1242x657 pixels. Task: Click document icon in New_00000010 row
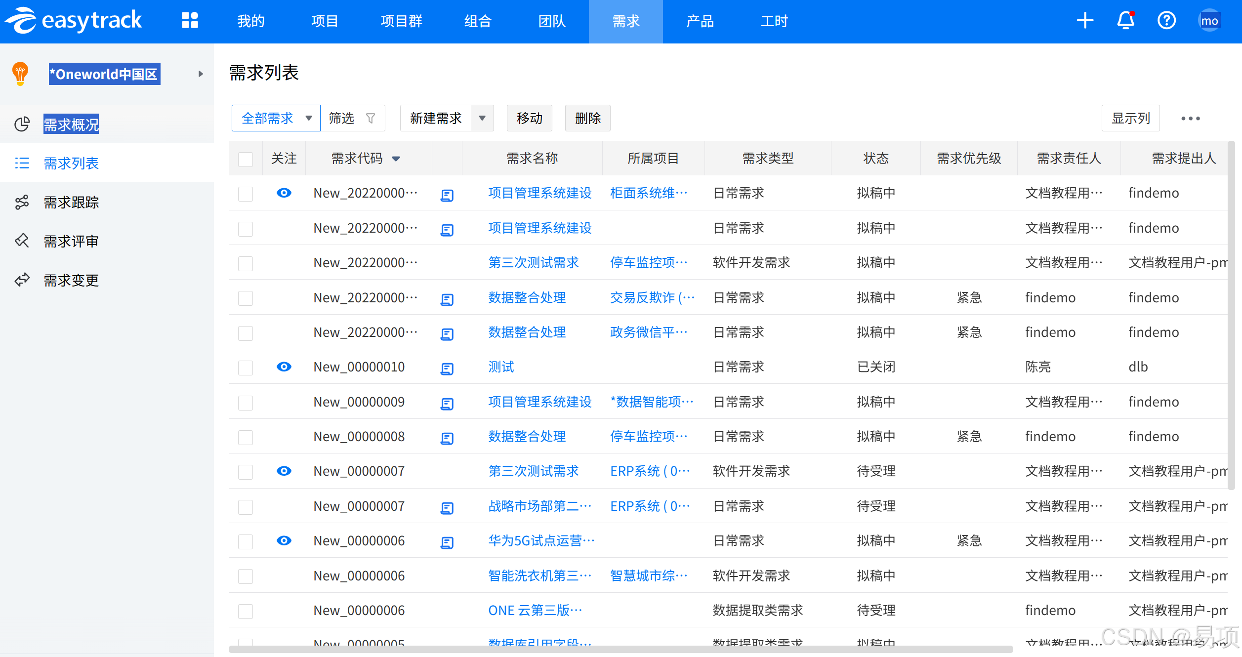[x=447, y=369]
